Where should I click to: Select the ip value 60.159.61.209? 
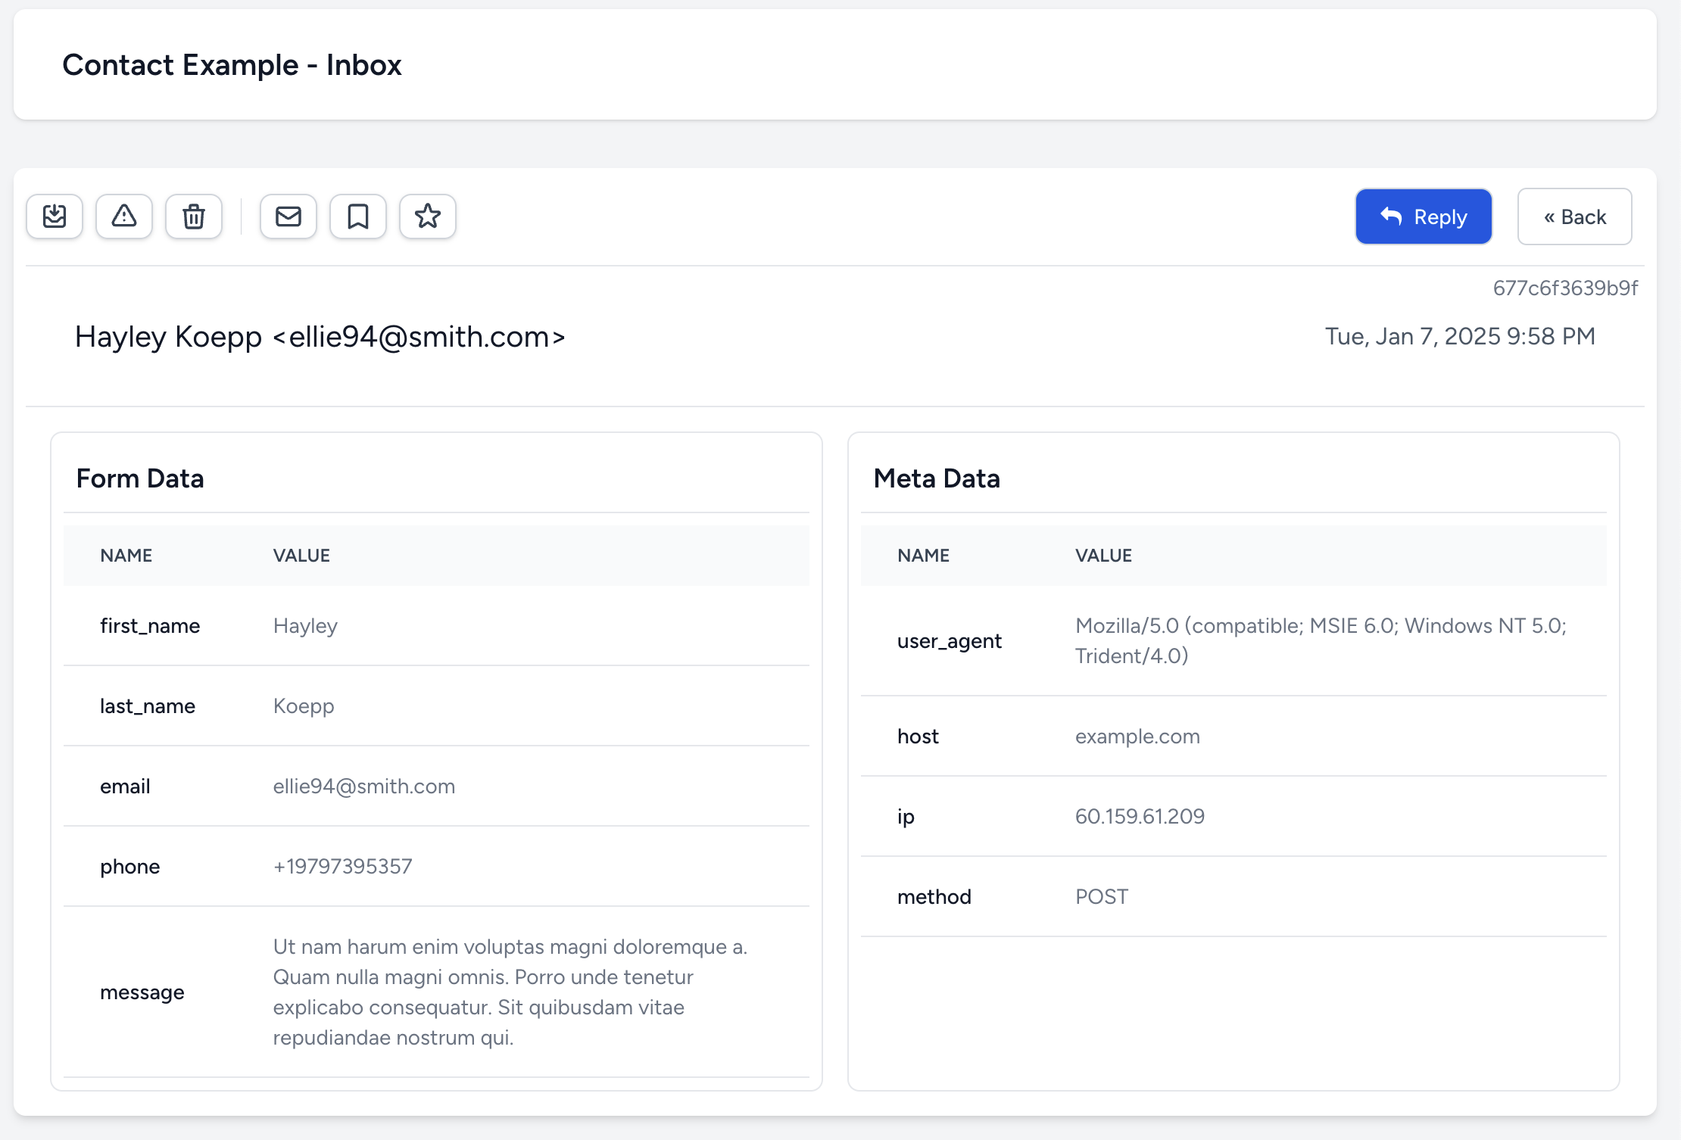(1140, 817)
